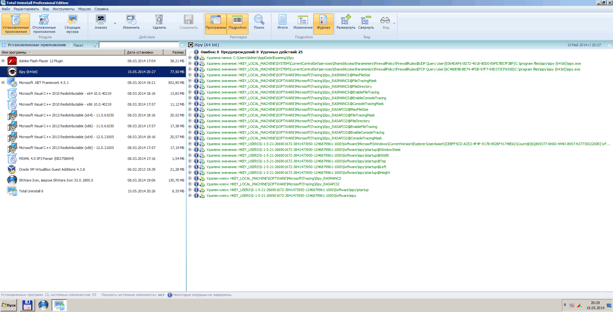Screen dimensions: 613x312
Task: Close the iSpy details panel
Action: pyautogui.click(x=609, y=45)
